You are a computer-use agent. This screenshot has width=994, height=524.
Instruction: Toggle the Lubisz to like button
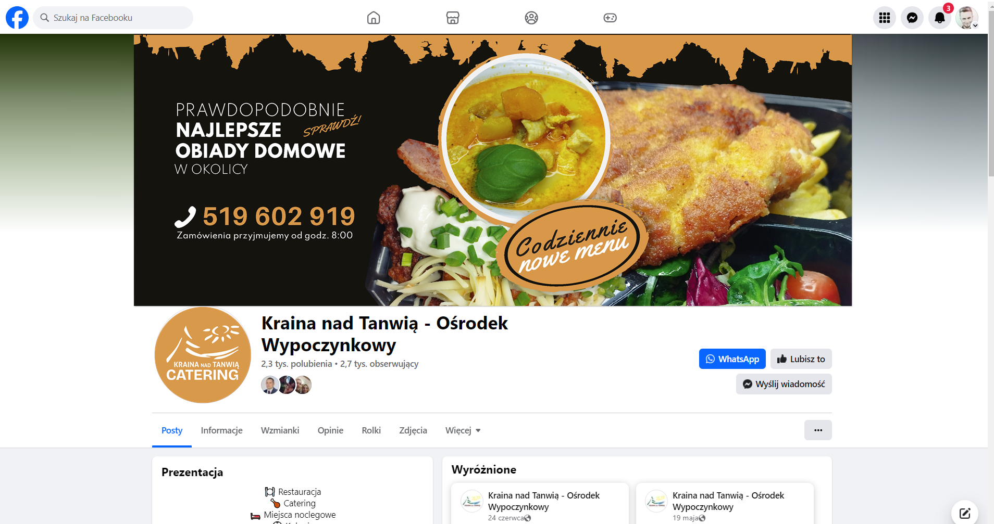[x=801, y=359]
